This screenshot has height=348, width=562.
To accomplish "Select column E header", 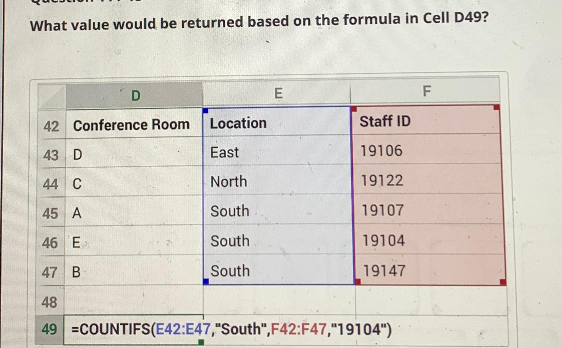I will coord(277,93).
